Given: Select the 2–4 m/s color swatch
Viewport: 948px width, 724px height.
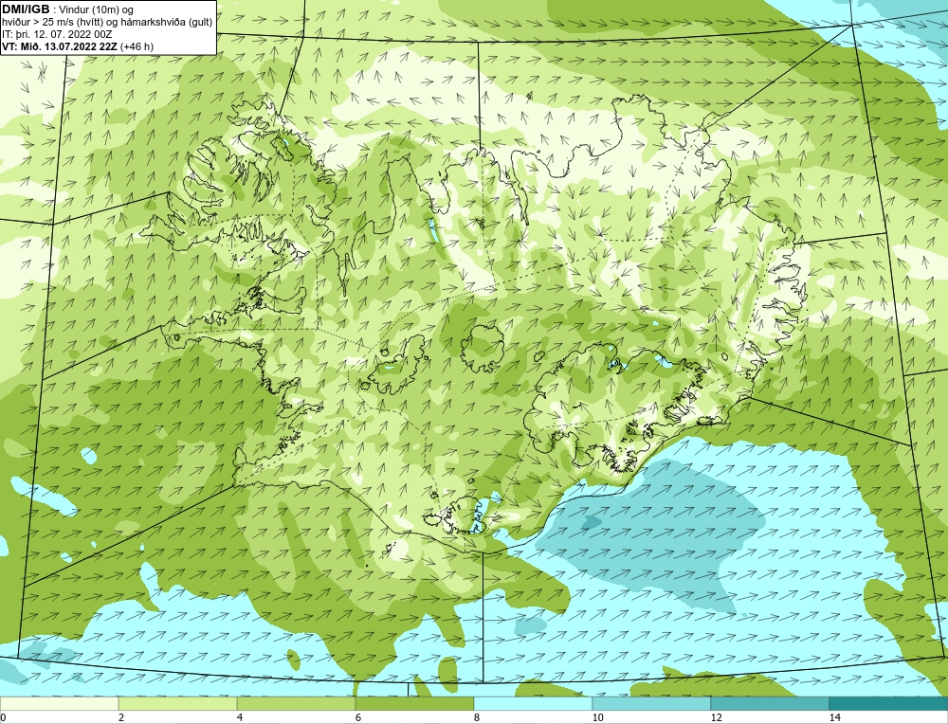Looking at the screenshot, I should click(x=178, y=703).
